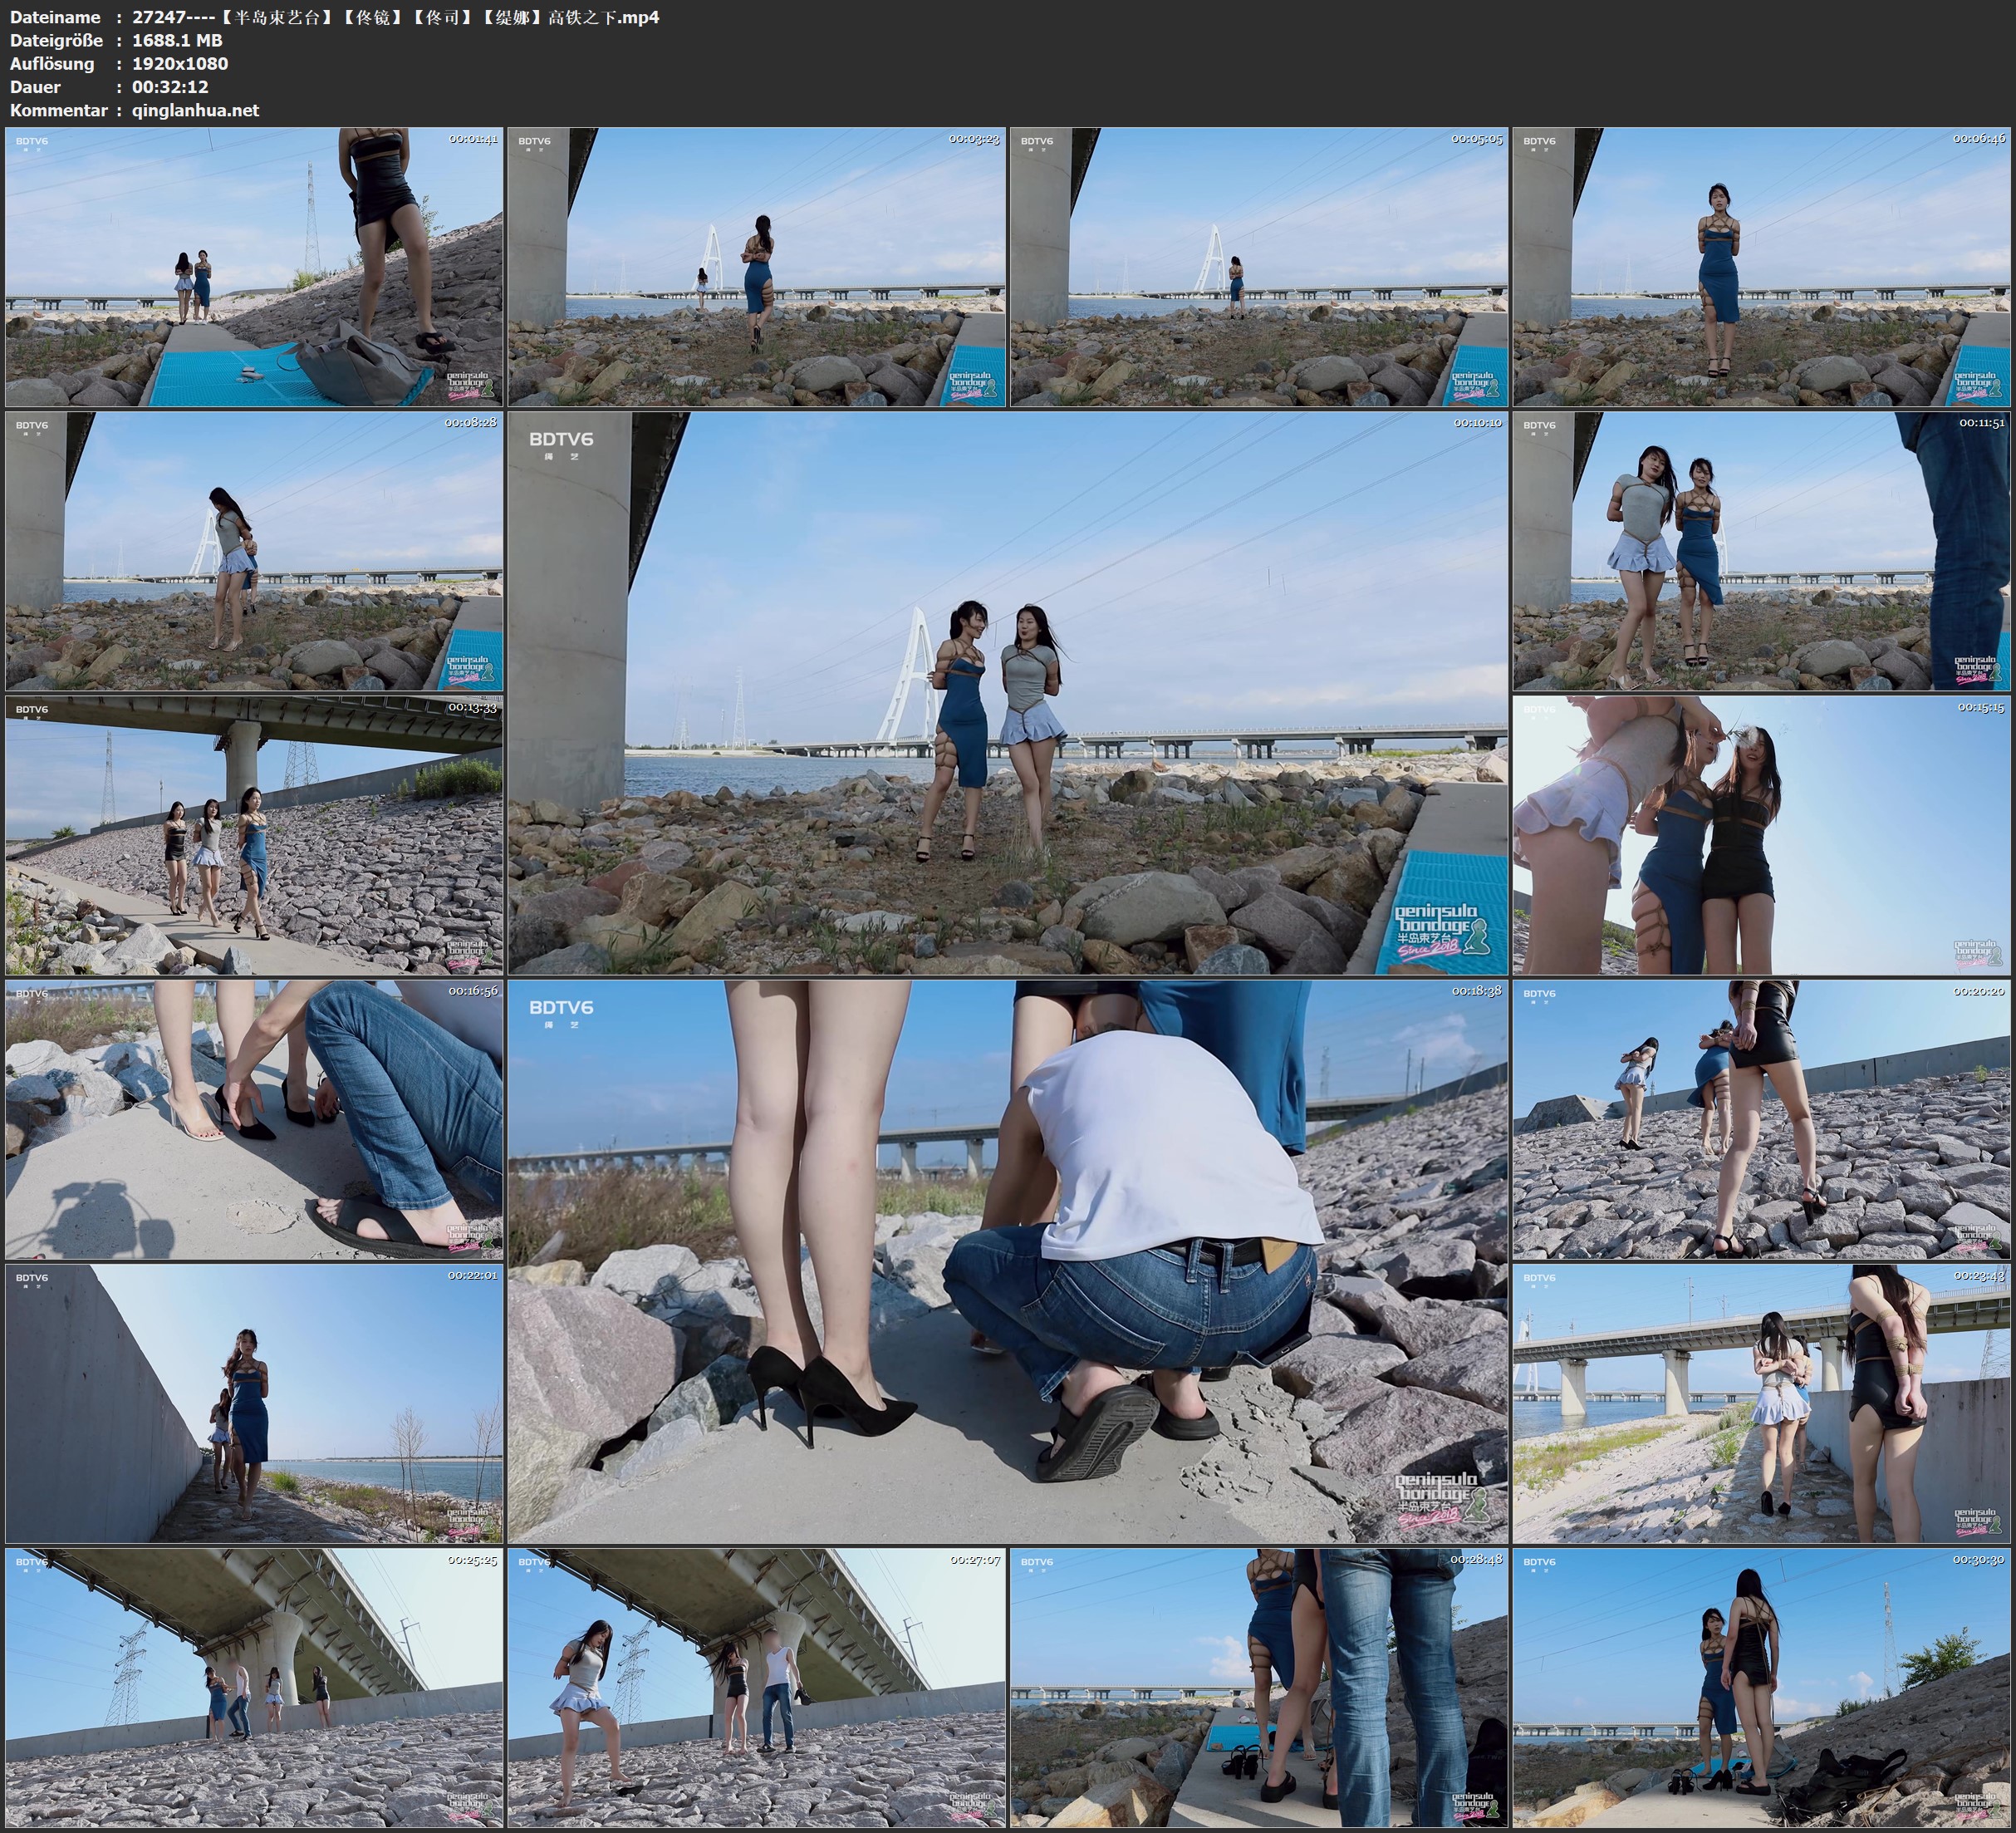Click the 00:11:51 timestamp label
Screen dimensions: 2016x1833
click(x=1980, y=423)
